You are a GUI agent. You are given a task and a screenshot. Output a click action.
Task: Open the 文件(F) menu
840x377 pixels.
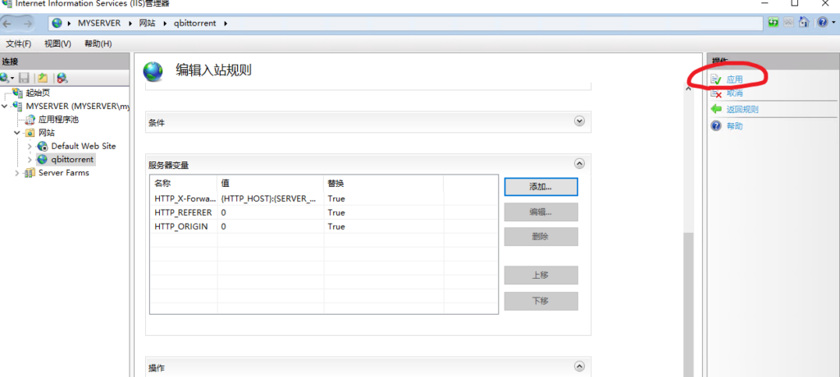(x=18, y=43)
